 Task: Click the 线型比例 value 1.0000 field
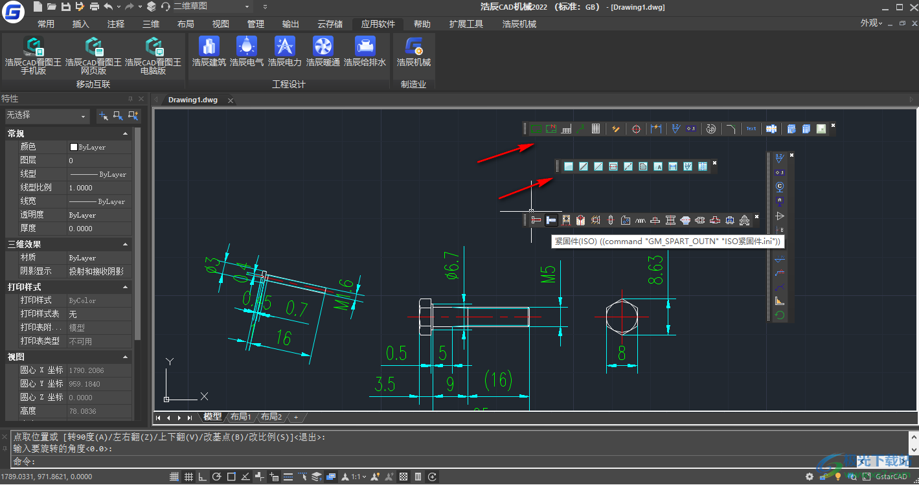click(x=99, y=188)
